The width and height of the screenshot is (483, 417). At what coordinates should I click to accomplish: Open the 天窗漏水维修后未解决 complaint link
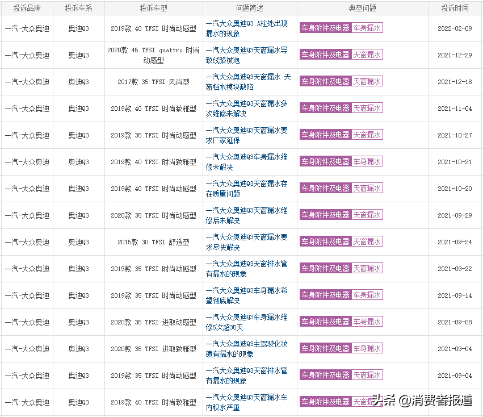tap(246, 215)
